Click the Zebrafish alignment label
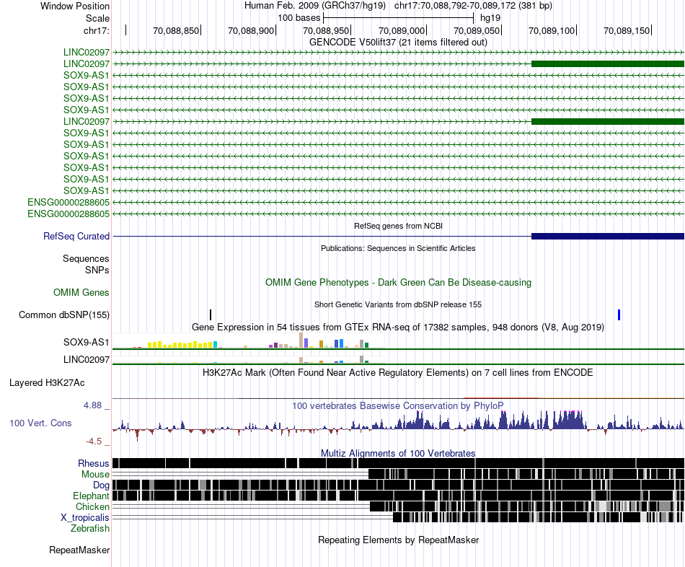 click(90, 528)
